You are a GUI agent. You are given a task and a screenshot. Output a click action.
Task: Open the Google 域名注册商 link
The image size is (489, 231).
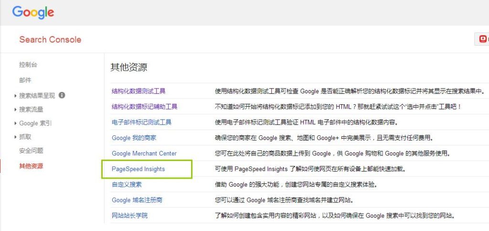click(137, 200)
